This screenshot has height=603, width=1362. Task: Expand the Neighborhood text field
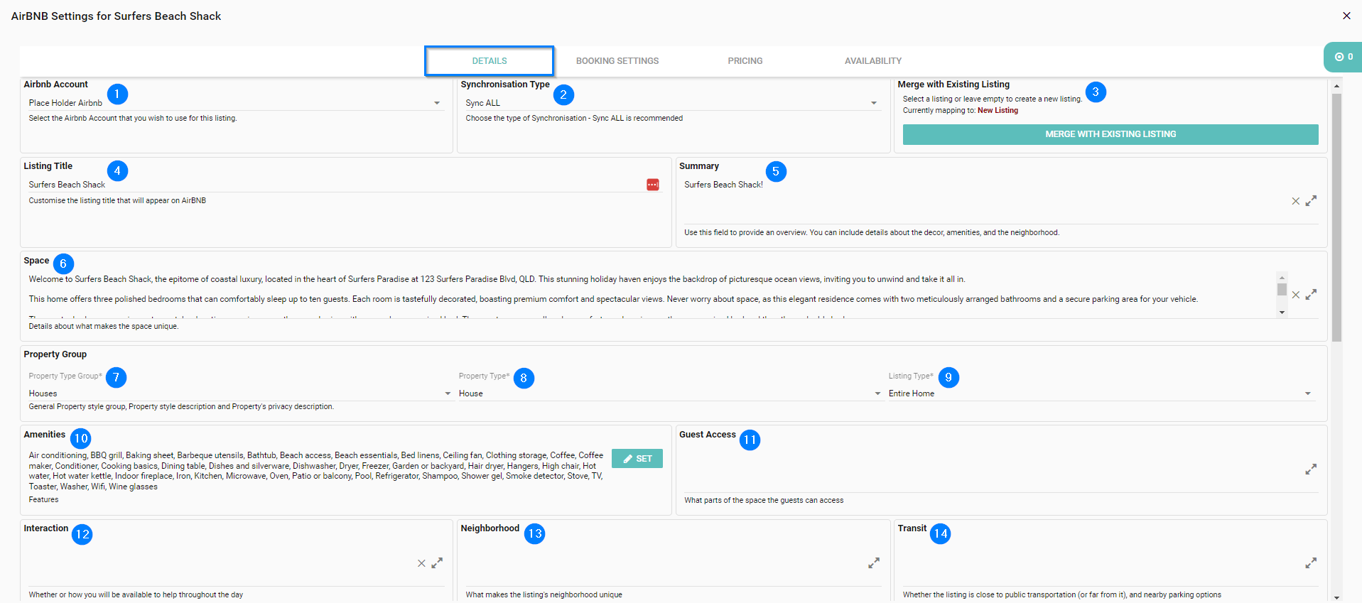874,563
